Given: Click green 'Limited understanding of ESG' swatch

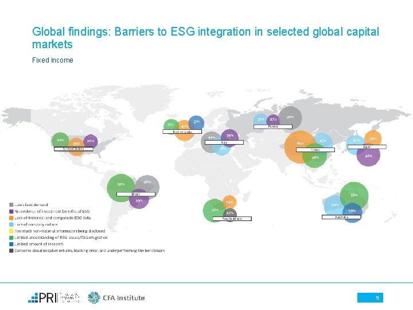Looking at the screenshot, I should tap(11, 238).
